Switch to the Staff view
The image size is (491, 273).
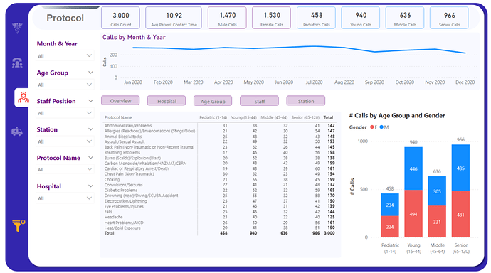pyautogui.click(x=259, y=101)
